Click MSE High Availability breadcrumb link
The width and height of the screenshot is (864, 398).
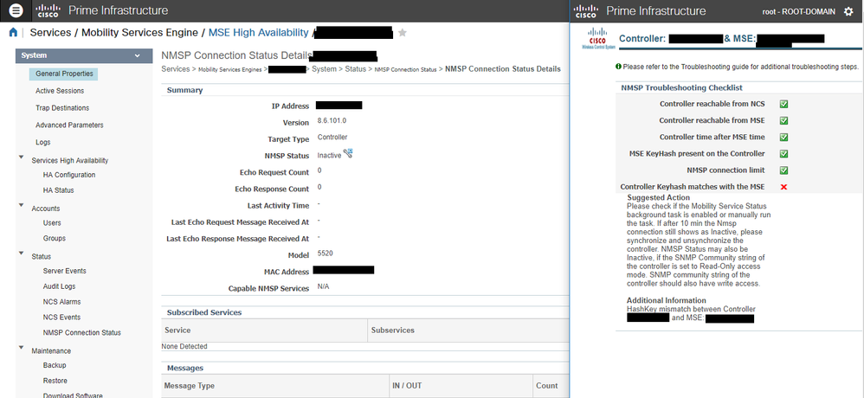[x=259, y=33]
